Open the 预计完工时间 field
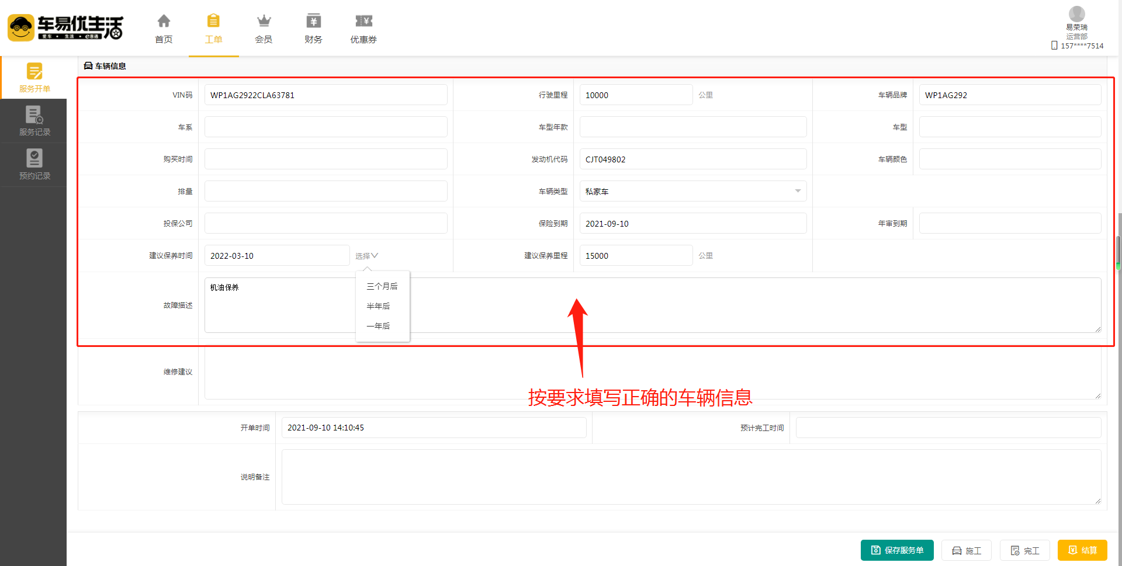Viewport: 1122px width, 566px height. click(x=948, y=428)
